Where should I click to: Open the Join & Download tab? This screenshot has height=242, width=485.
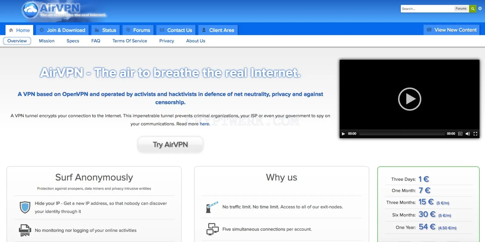62,30
